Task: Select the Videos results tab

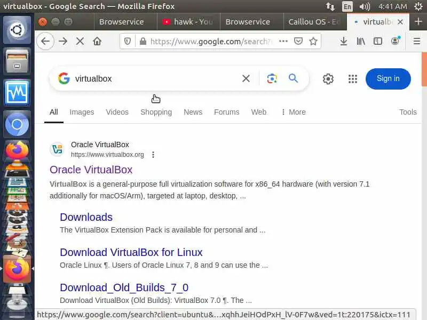Action: (117, 112)
